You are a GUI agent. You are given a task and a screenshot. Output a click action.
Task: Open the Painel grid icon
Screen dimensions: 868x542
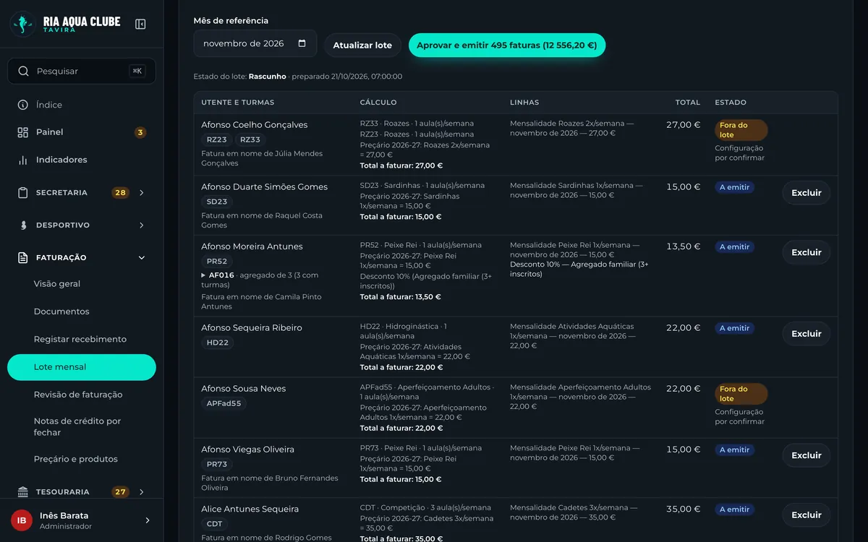tap(22, 132)
